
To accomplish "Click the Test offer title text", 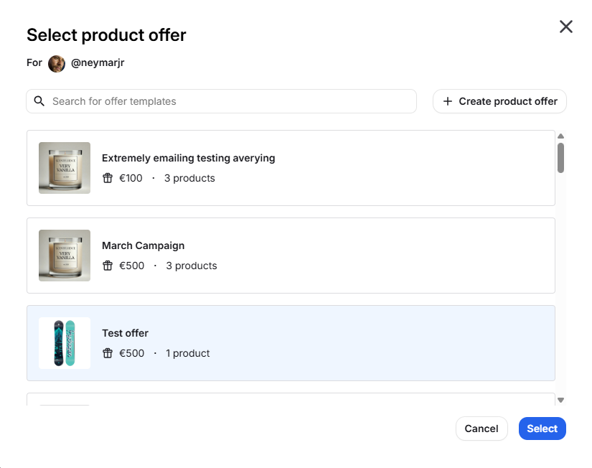I will [125, 333].
